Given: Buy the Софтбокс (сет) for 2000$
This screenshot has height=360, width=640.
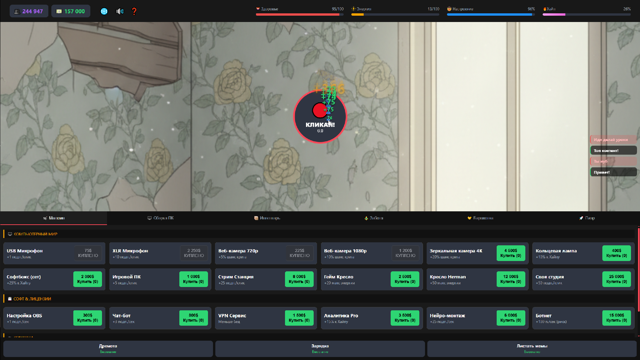Looking at the screenshot, I should (x=88, y=279).
